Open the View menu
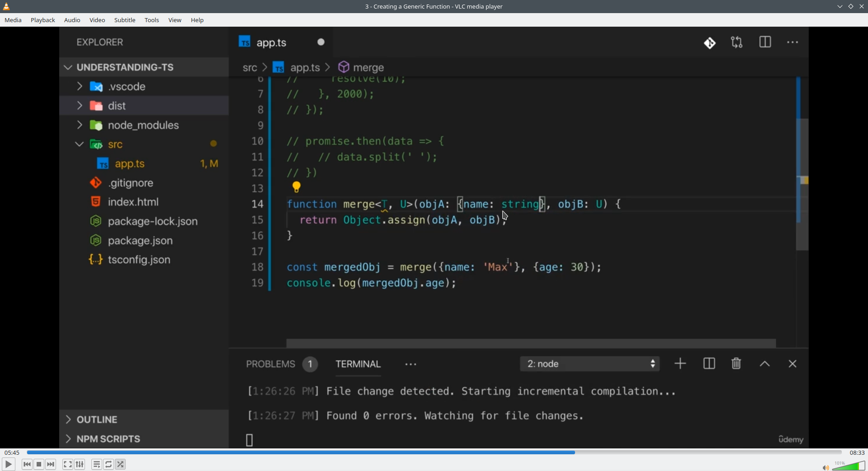The height and width of the screenshot is (471, 868). tap(175, 20)
